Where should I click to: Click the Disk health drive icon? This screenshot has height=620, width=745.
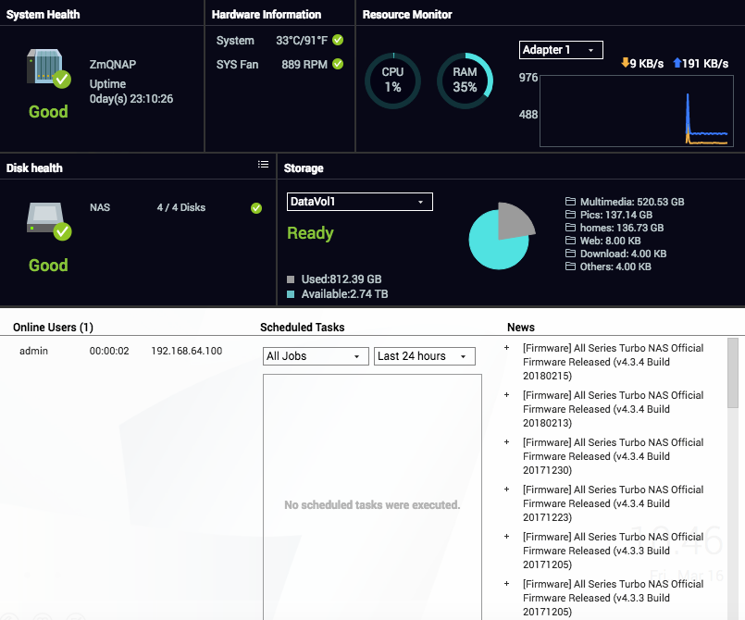coord(48,221)
